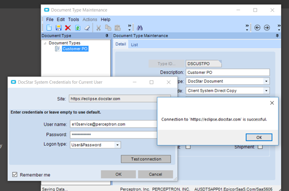This screenshot has width=289, height=191.
Task: Close the connection successful message box
Action: pos(272,103)
